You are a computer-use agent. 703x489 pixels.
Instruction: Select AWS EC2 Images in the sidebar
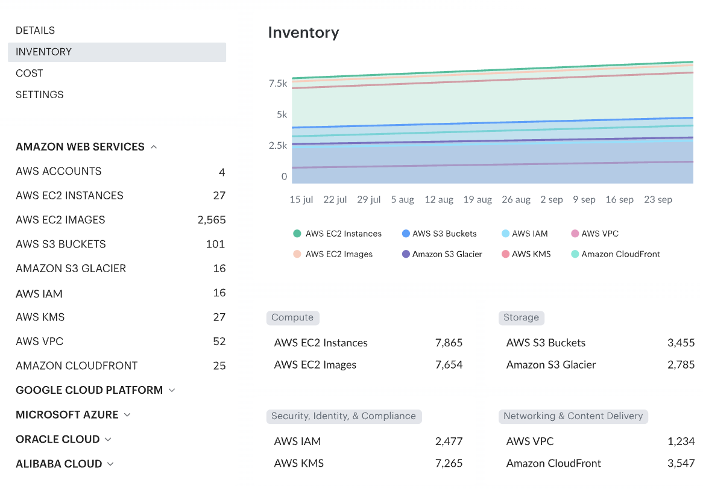tap(121, 220)
